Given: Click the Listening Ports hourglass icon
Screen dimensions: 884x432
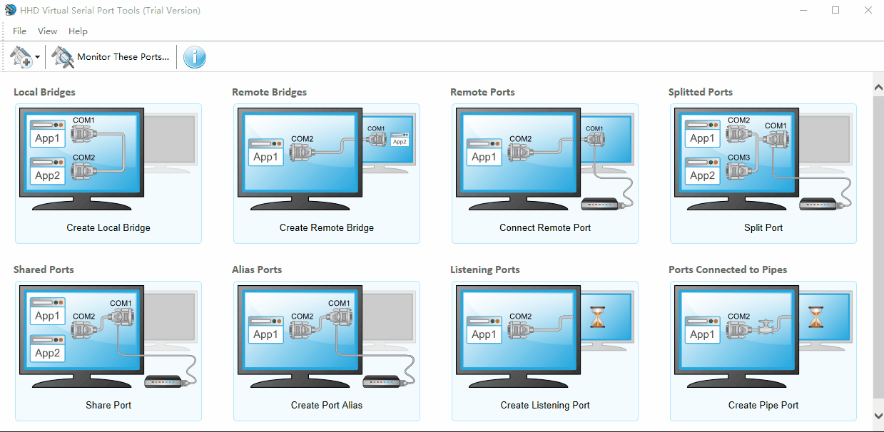Looking at the screenshot, I should pyautogui.click(x=598, y=317).
